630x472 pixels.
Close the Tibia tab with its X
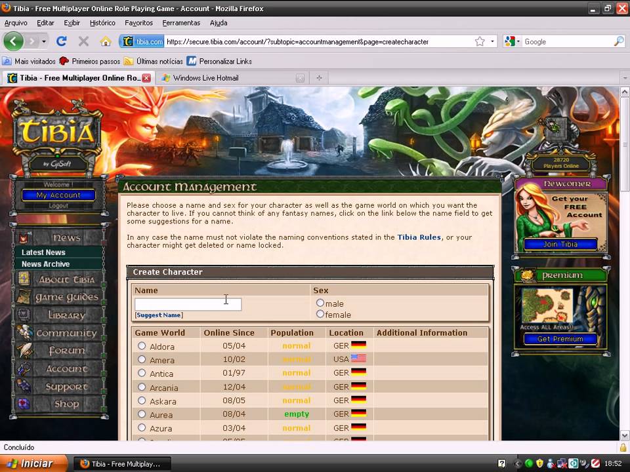[146, 78]
